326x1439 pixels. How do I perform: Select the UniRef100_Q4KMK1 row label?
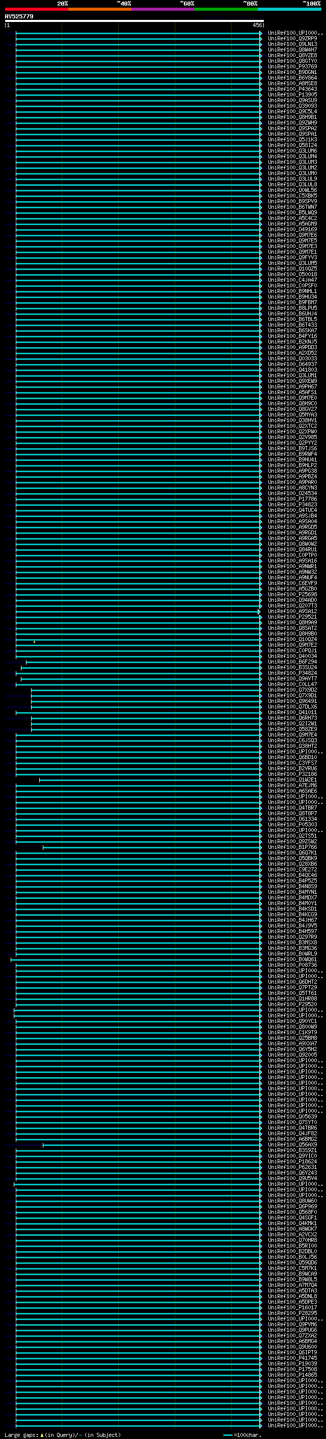(292, 1223)
